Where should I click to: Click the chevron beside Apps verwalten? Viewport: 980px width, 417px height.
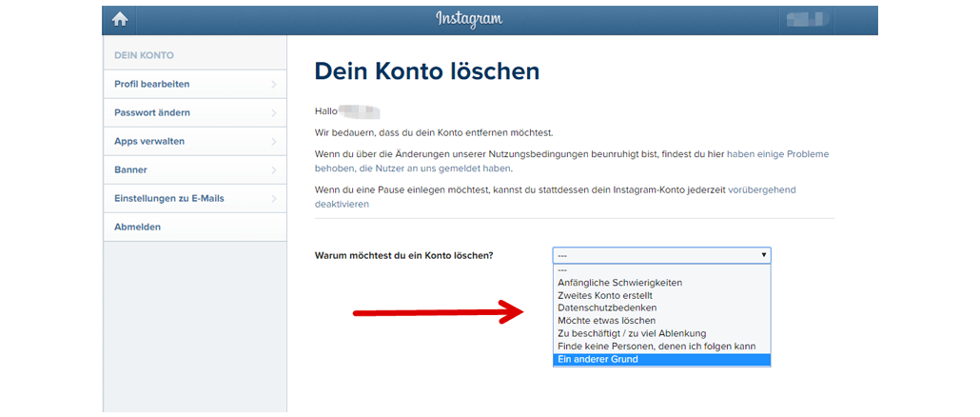point(274,142)
